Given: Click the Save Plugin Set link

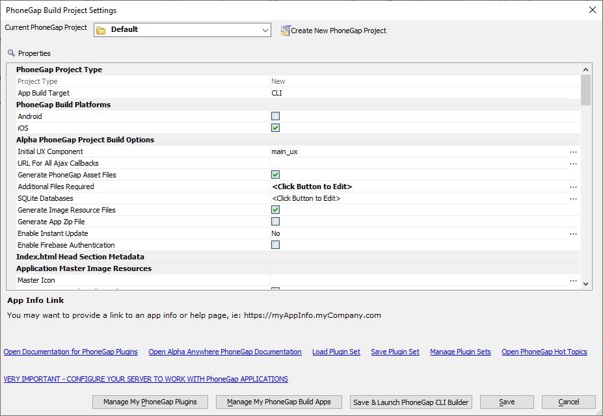Looking at the screenshot, I should click(x=395, y=352).
